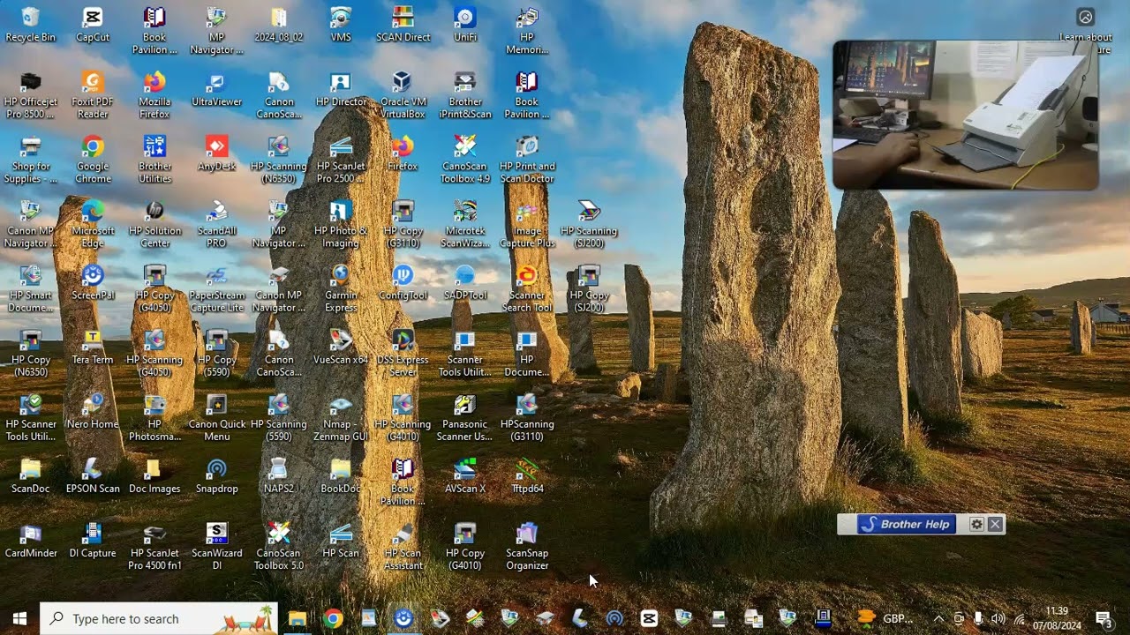Select the Panasonic Scanner desktop icon
This screenshot has width=1130, height=635.
(465, 417)
